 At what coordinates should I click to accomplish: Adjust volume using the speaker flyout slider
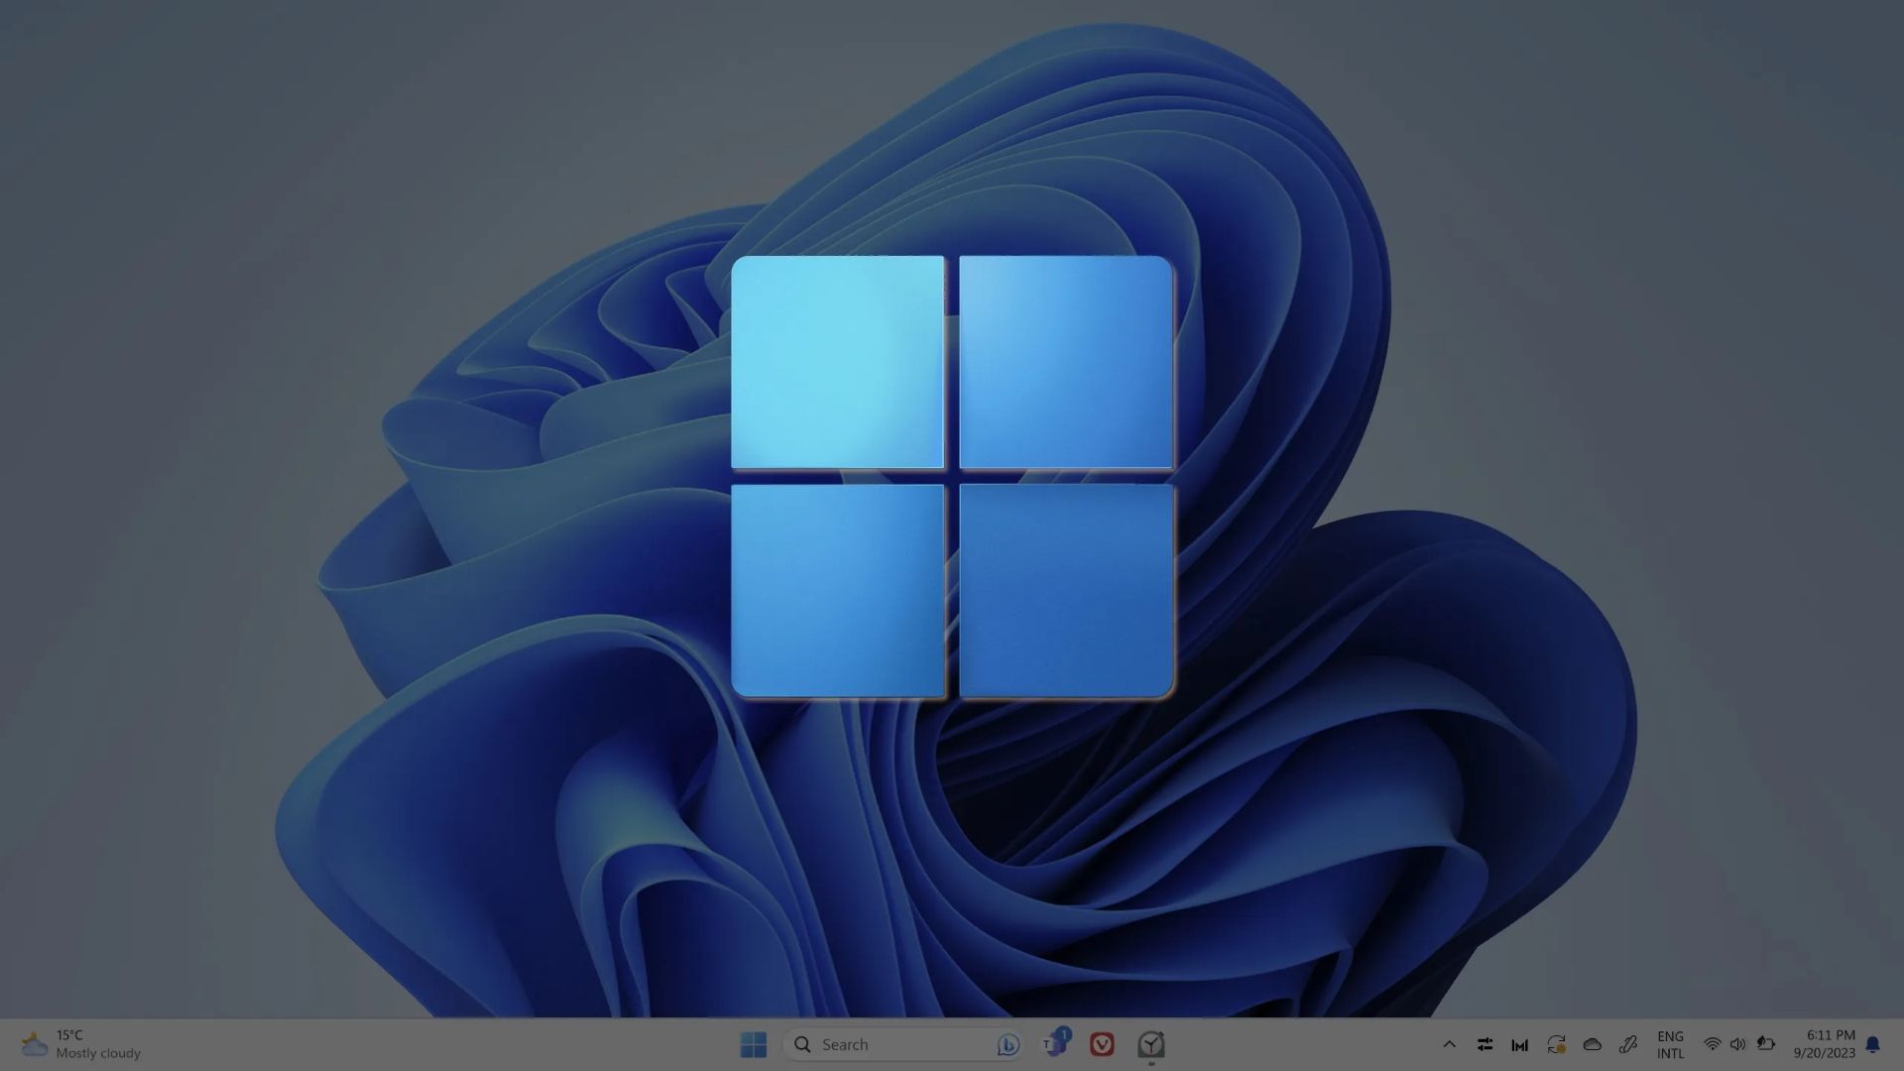(1738, 1044)
